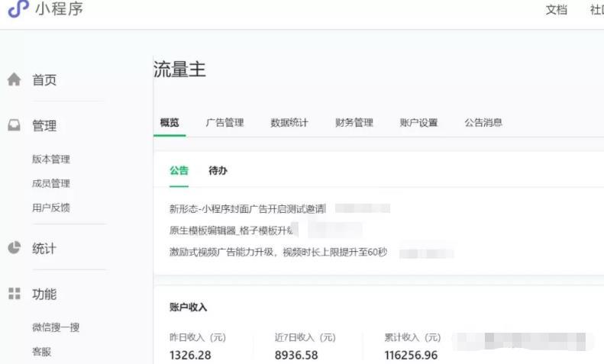Open the 新形态-小程序封面广告开启测试邀请 announcement
Image resolution: width=604 pixels, height=364 pixels.
pyautogui.click(x=247, y=209)
